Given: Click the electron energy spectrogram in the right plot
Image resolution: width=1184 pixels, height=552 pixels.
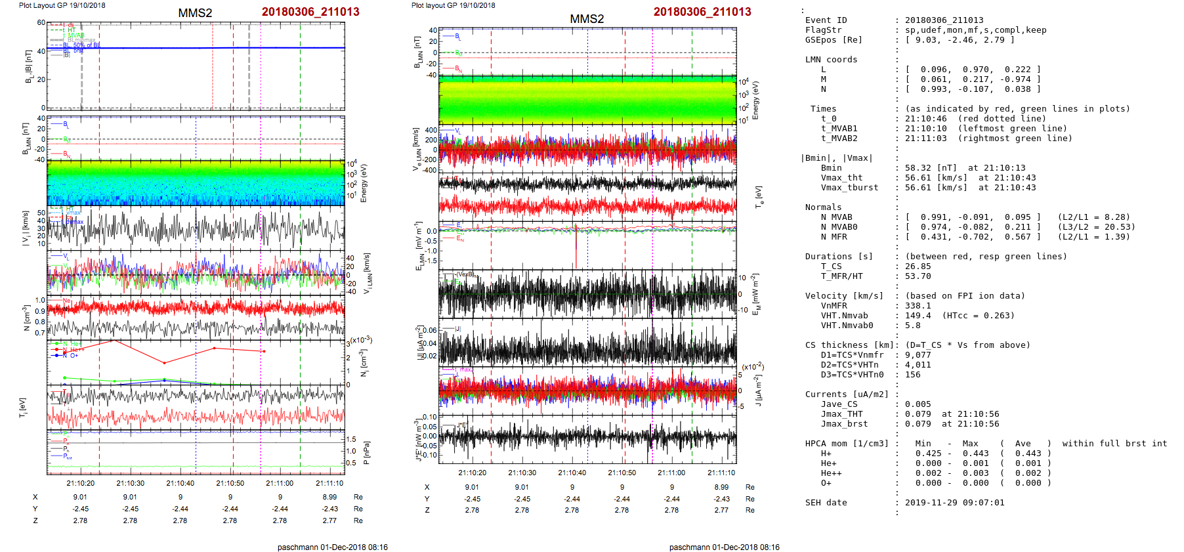Looking at the screenshot, I should pyautogui.click(x=587, y=100).
